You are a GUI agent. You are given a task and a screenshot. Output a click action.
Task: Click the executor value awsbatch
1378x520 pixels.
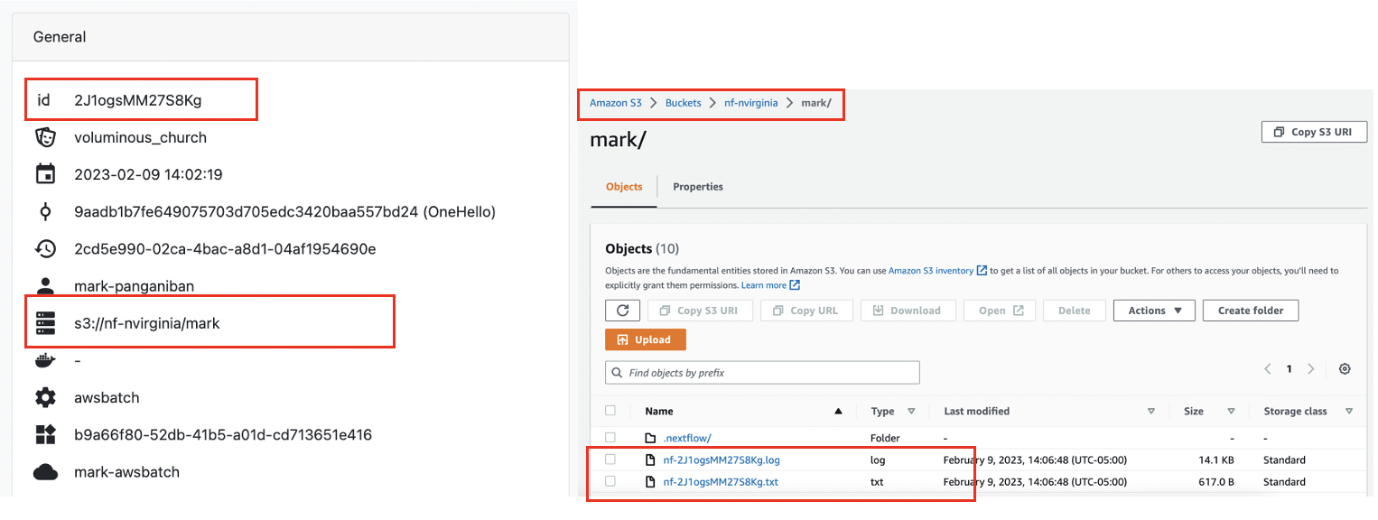(107, 397)
